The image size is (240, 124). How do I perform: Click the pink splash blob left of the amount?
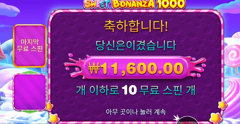tap(75, 66)
